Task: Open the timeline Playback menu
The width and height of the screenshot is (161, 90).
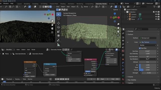Action: 10,79
